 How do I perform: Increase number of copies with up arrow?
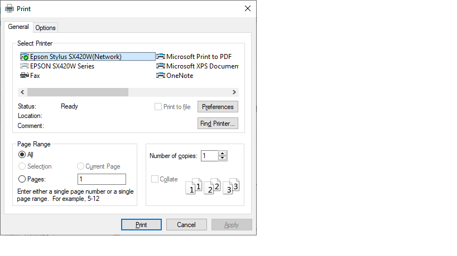click(223, 154)
